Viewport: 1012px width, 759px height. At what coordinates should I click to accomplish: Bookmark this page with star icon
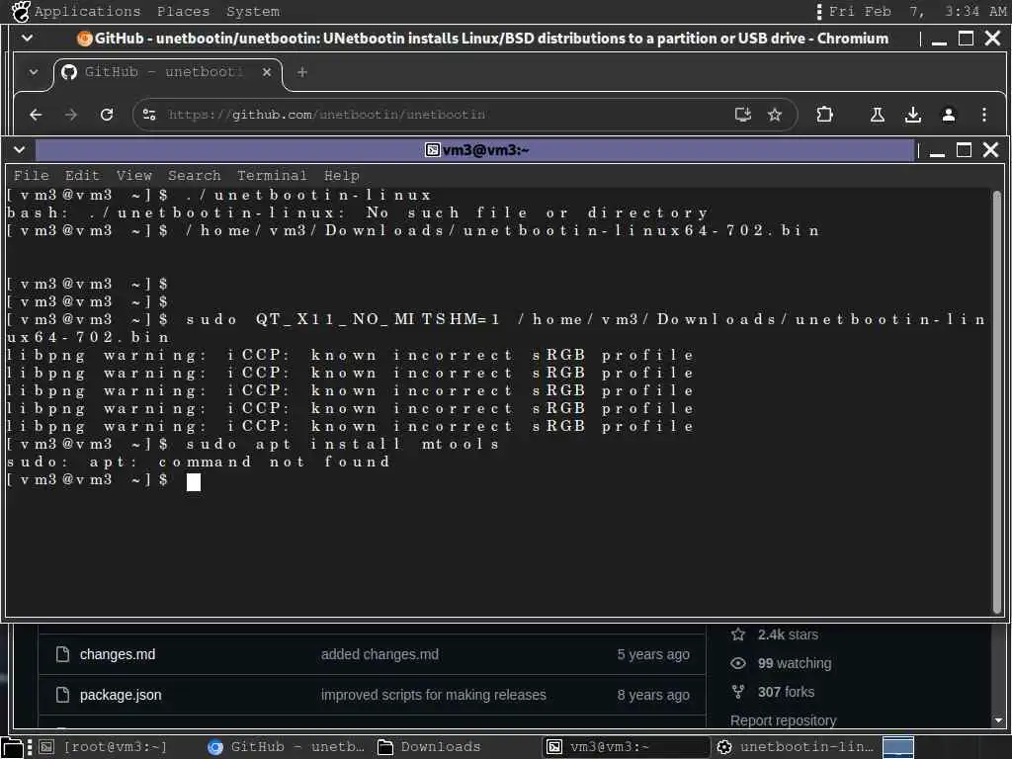point(775,115)
